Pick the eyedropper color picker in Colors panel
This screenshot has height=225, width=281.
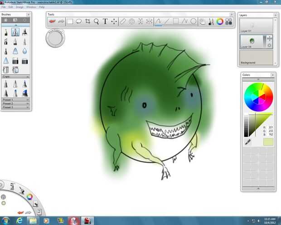248,142
